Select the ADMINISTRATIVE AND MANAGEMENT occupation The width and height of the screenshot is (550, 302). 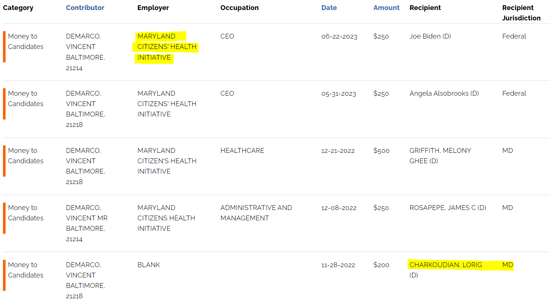pyautogui.click(x=256, y=213)
